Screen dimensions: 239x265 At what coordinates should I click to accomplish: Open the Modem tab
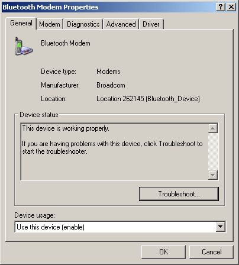point(50,24)
